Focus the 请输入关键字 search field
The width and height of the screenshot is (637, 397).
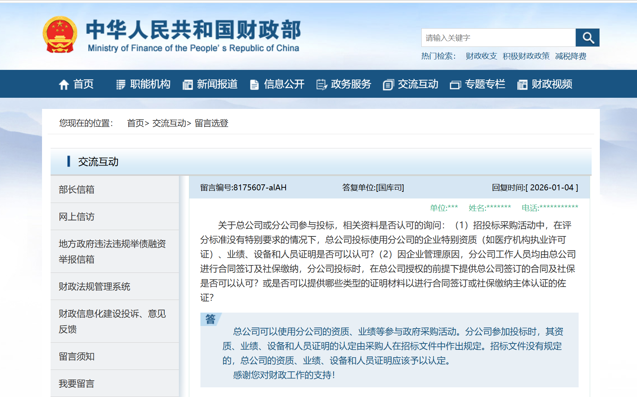[498, 38]
